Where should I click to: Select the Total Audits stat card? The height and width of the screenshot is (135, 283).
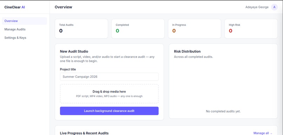(x=81, y=29)
